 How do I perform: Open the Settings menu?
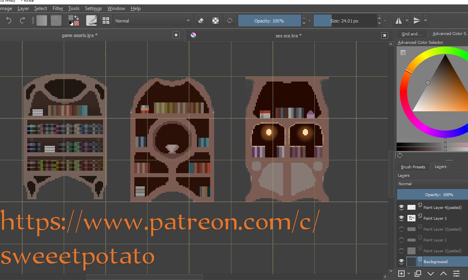(x=93, y=8)
